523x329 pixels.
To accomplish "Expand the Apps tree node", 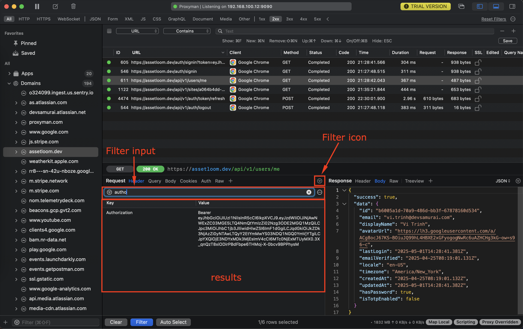I will 9,74.
